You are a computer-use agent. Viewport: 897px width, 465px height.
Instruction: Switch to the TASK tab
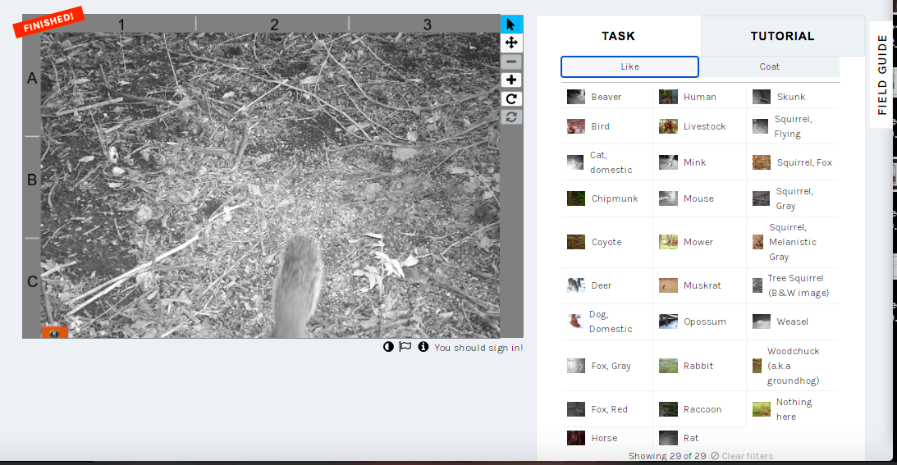point(619,36)
